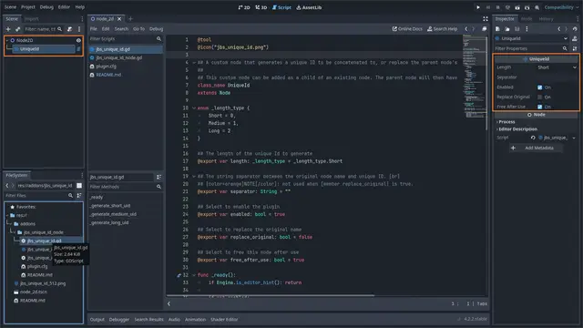Open Shader Editor bottom panel
Screen dimensions: 583x328
(x=224, y=320)
